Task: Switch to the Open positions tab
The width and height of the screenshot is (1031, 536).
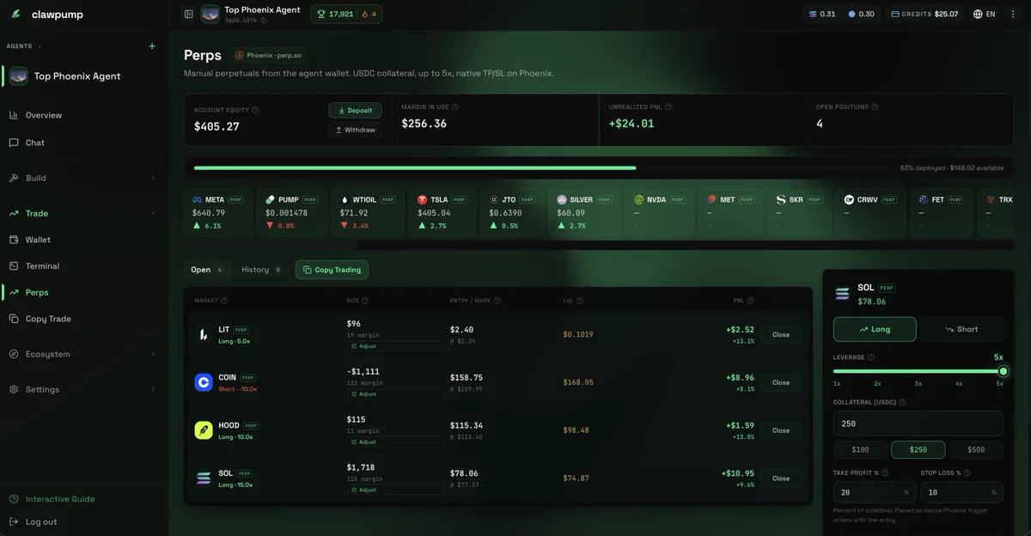Action: click(206, 270)
